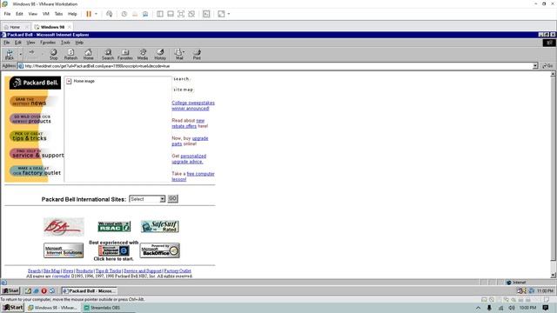Click the Print toolbar button
The width and height of the screenshot is (557, 313).
point(197,54)
